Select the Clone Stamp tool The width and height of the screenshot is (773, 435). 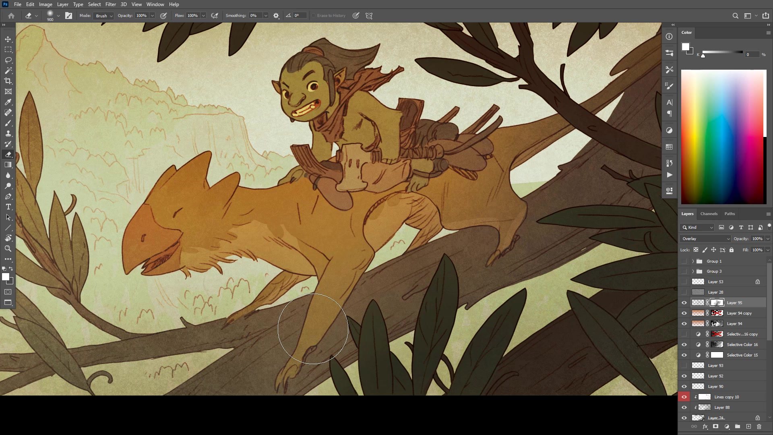pyautogui.click(x=8, y=133)
